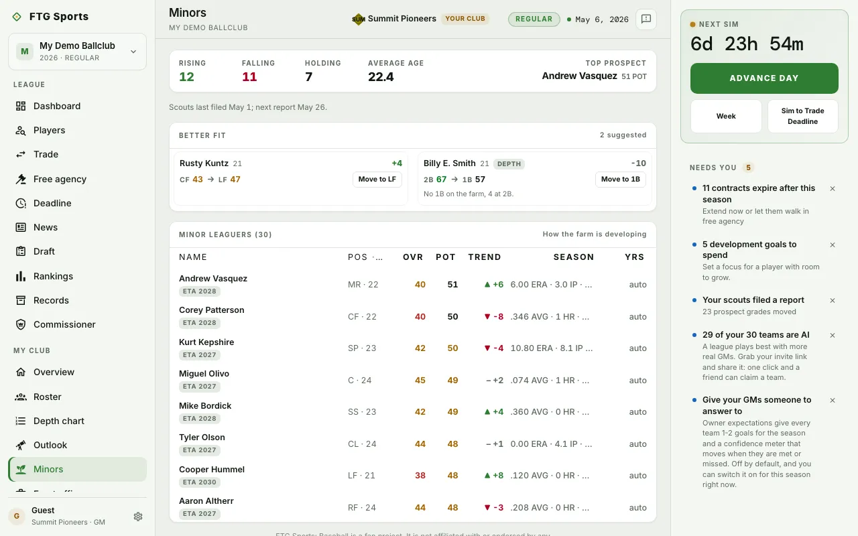Dismiss the teams are AI notice

click(833, 336)
